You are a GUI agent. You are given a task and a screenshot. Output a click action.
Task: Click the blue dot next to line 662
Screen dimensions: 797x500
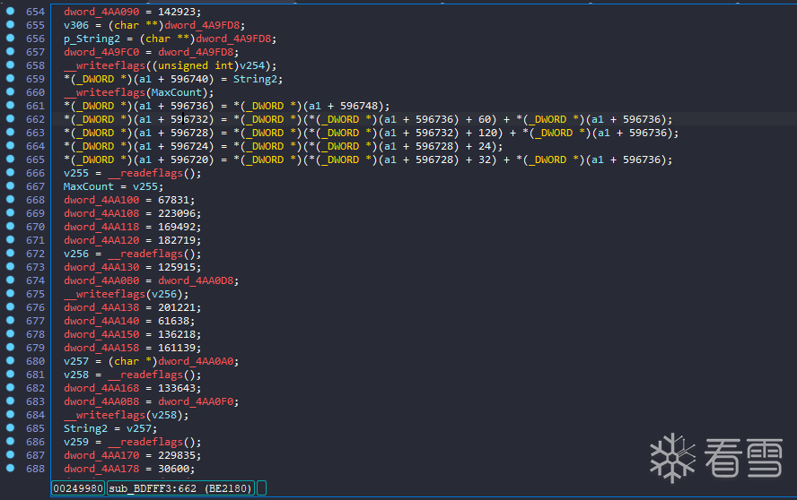pos(11,119)
